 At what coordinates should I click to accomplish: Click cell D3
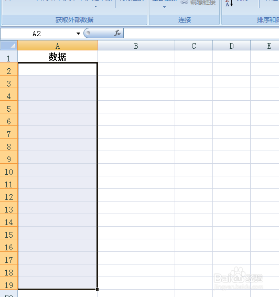(231, 82)
